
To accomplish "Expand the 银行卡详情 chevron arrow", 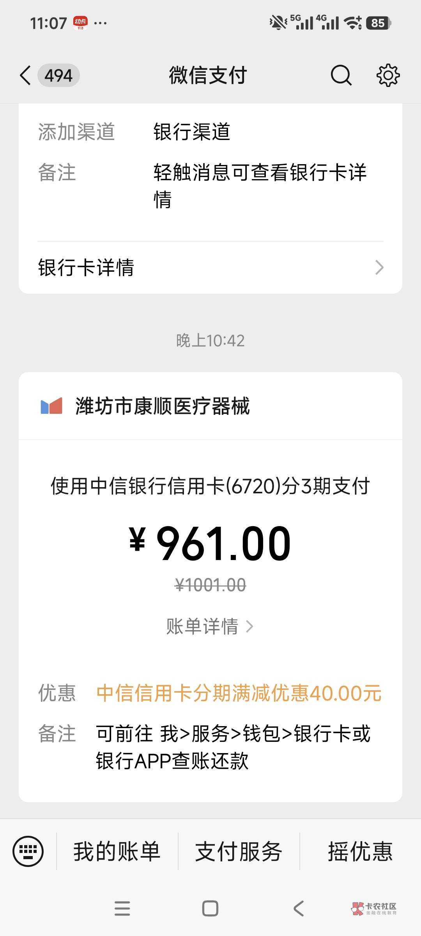I will click(x=379, y=268).
